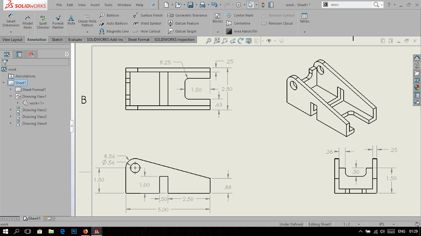Select the Smart Dimension tool

coord(11,21)
